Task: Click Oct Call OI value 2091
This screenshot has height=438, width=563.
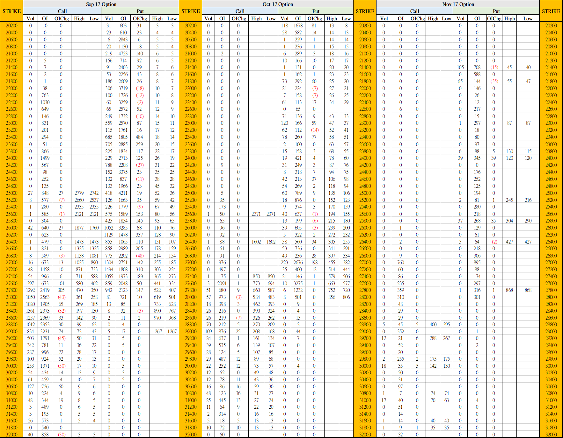Action: pos(222,283)
